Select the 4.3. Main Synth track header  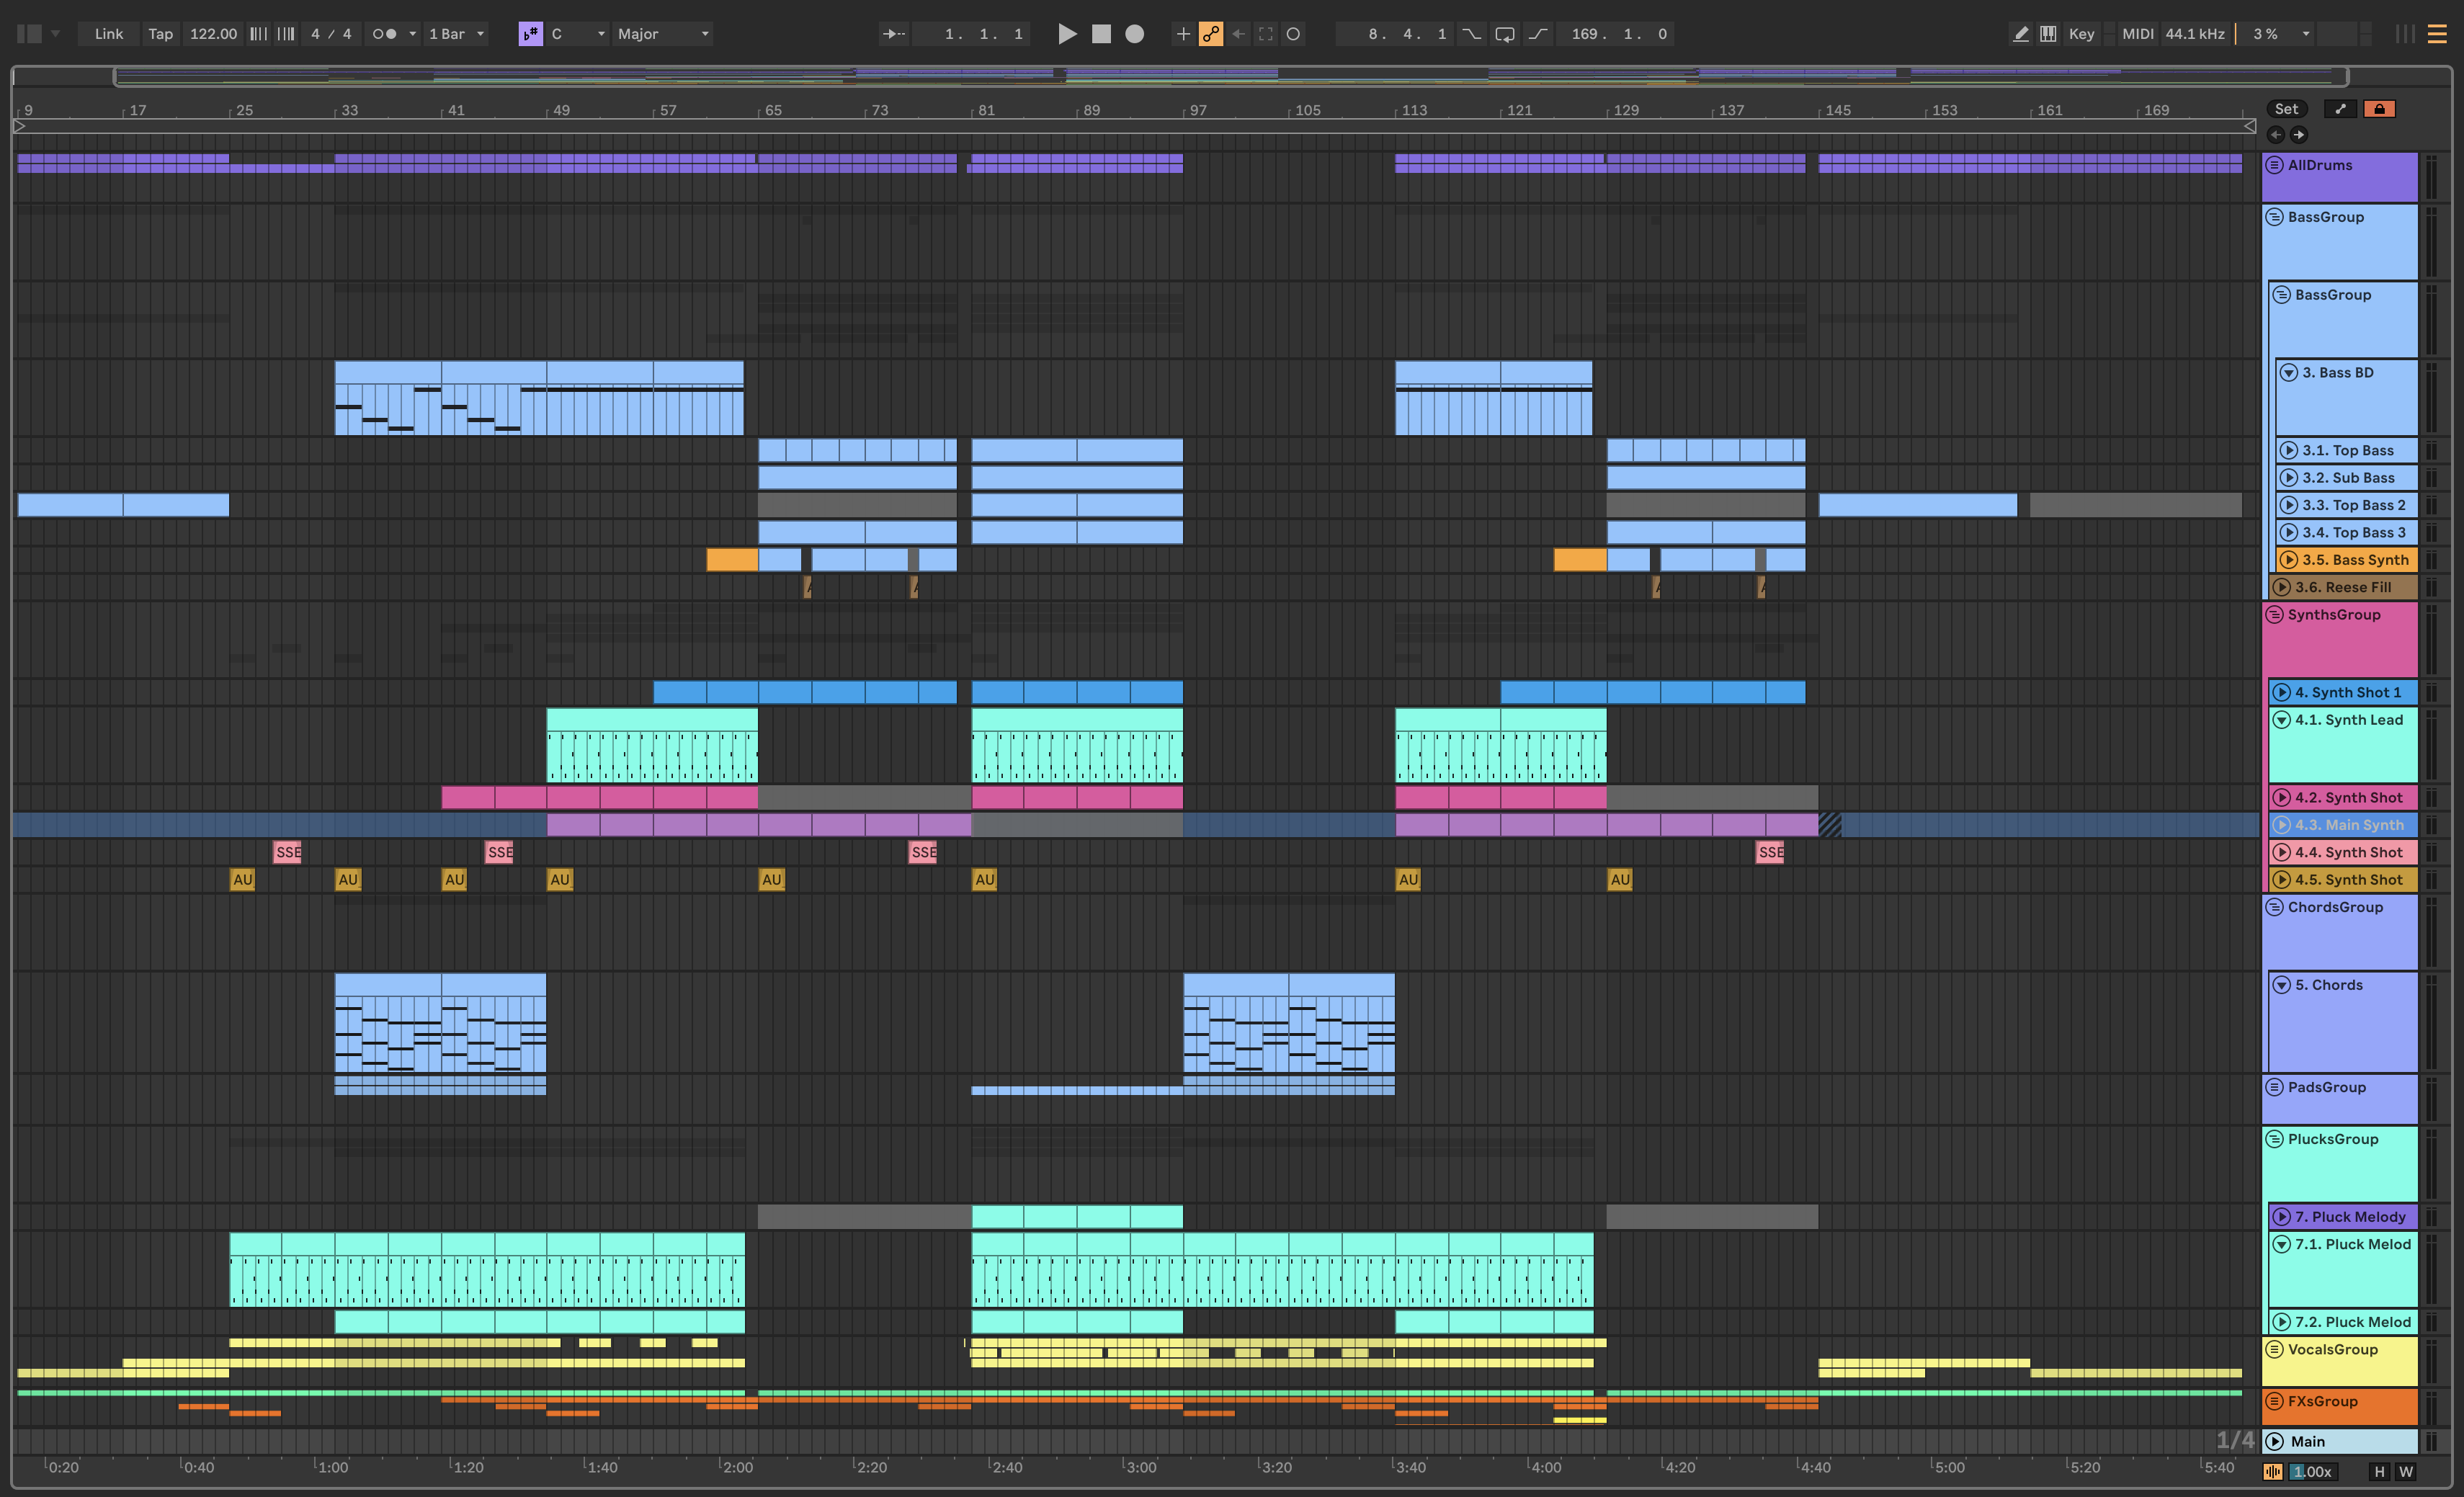(2343, 825)
